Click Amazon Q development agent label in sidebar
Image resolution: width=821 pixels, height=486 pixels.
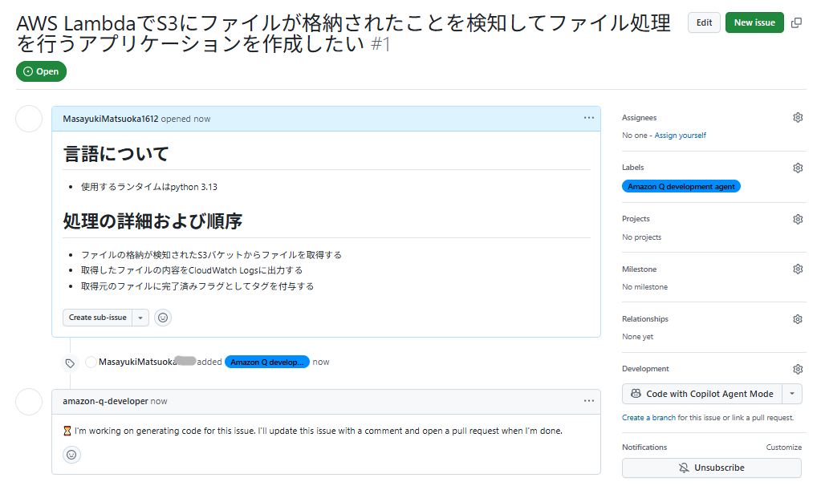pos(681,186)
